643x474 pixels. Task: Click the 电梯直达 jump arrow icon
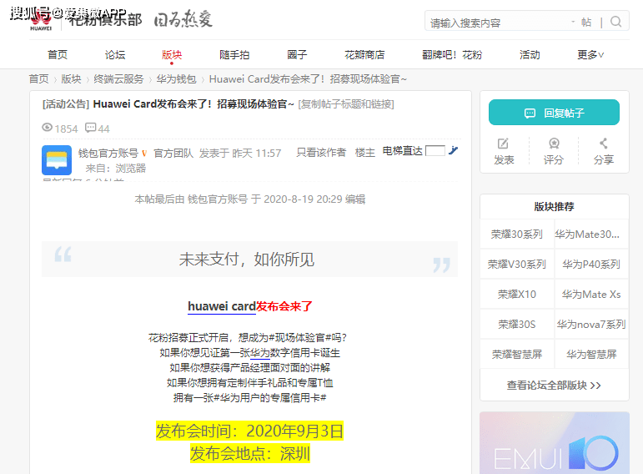453,150
